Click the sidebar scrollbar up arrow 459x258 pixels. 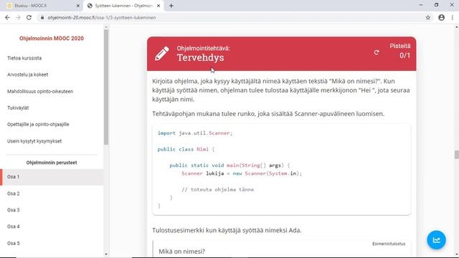[x=106, y=27]
